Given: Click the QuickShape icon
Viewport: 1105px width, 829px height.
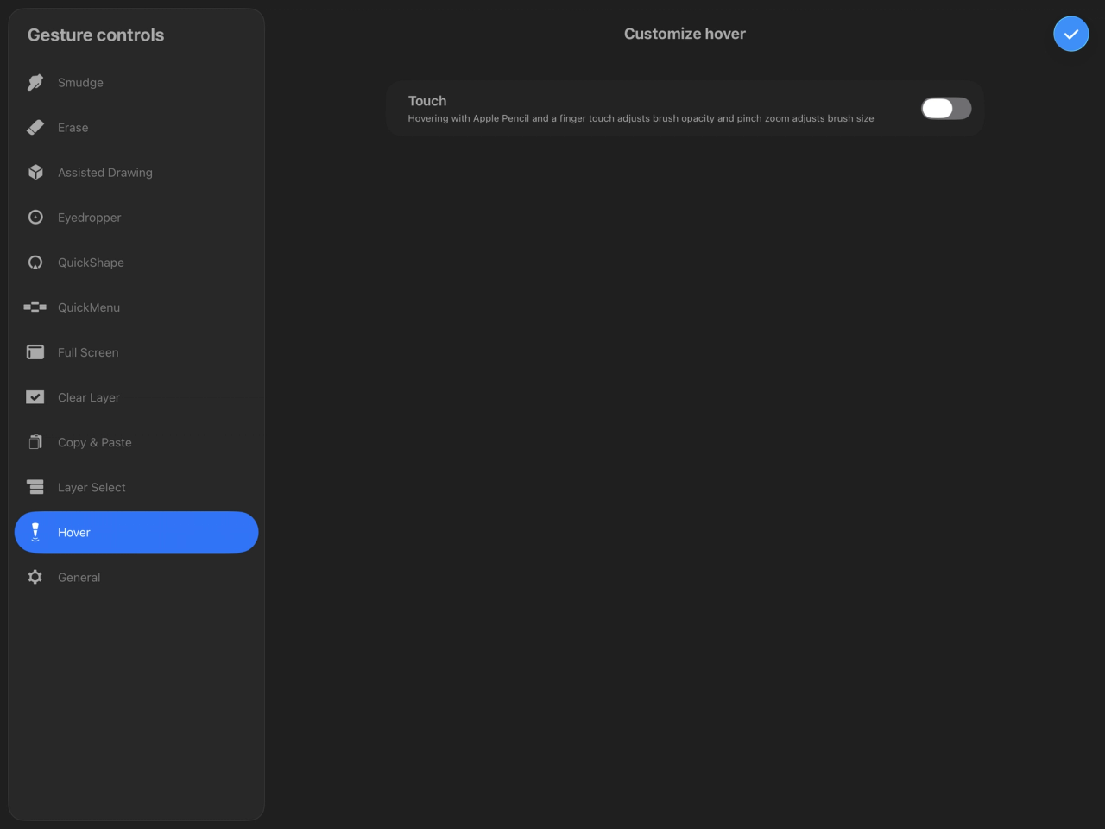Looking at the screenshot, I should click(x=35, y=263).
